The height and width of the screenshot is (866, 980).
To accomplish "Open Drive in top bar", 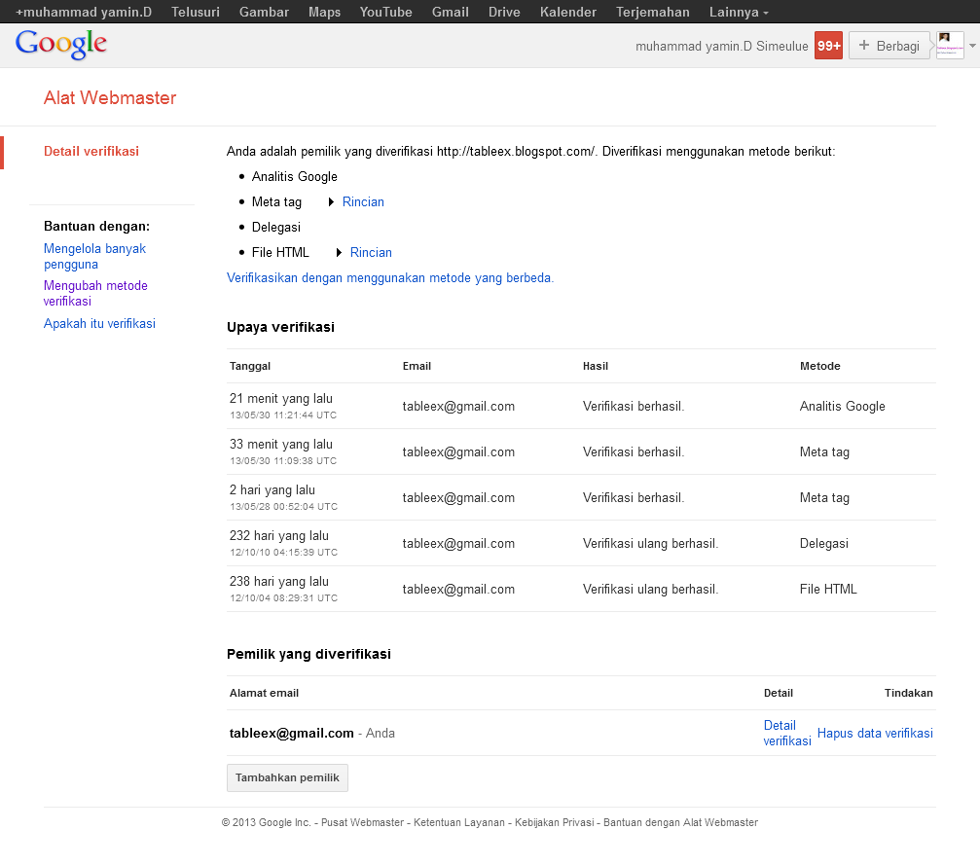I will 504,12.
